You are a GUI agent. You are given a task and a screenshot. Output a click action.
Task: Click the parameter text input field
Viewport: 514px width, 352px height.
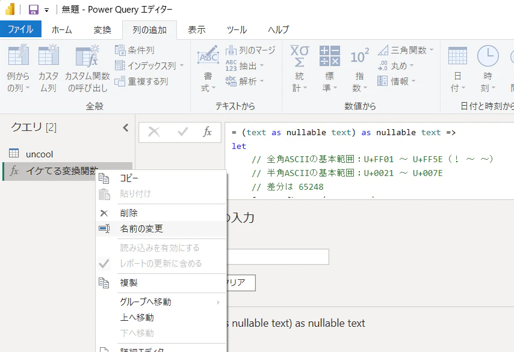click(278, 257)
